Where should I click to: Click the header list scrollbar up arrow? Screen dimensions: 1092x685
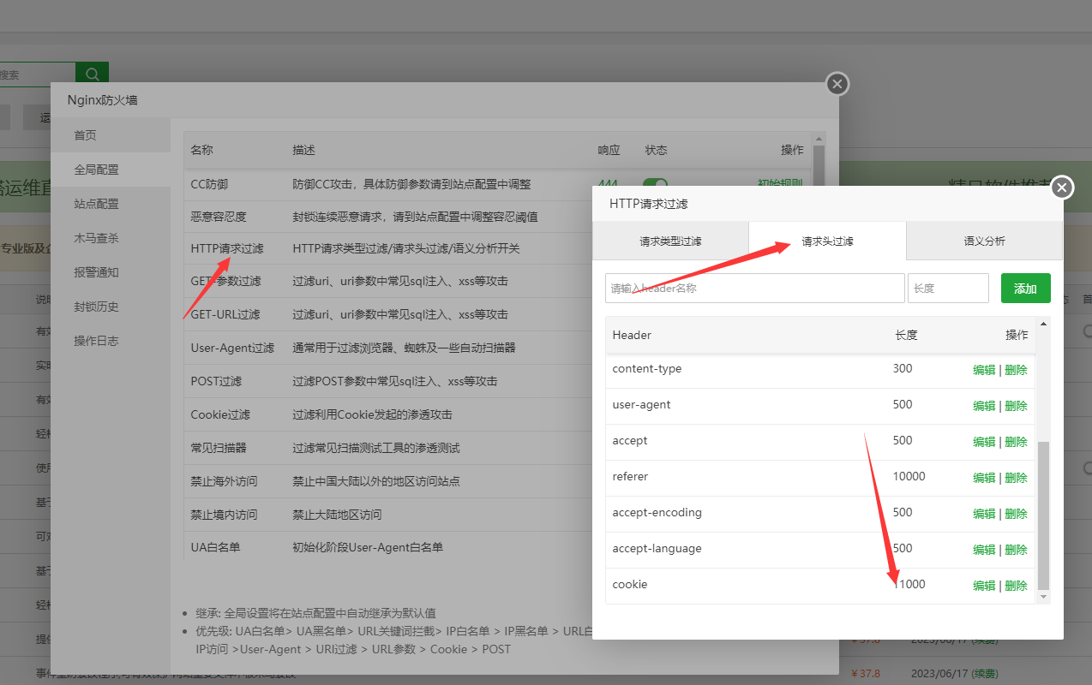[x=1043, y=325]
